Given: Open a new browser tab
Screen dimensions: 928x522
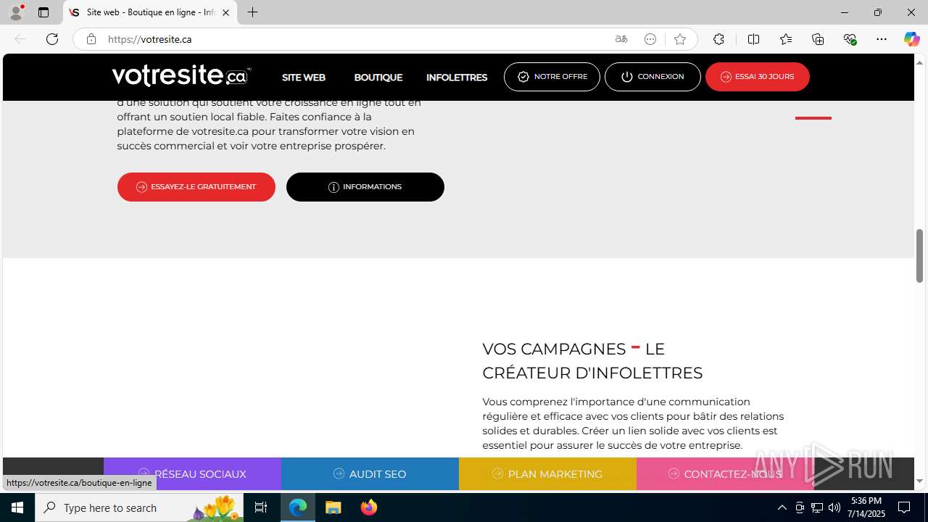Looking at the screenshot, I should point(252,12).
